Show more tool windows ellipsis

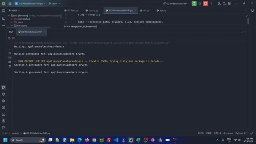(x=4, y=26)
